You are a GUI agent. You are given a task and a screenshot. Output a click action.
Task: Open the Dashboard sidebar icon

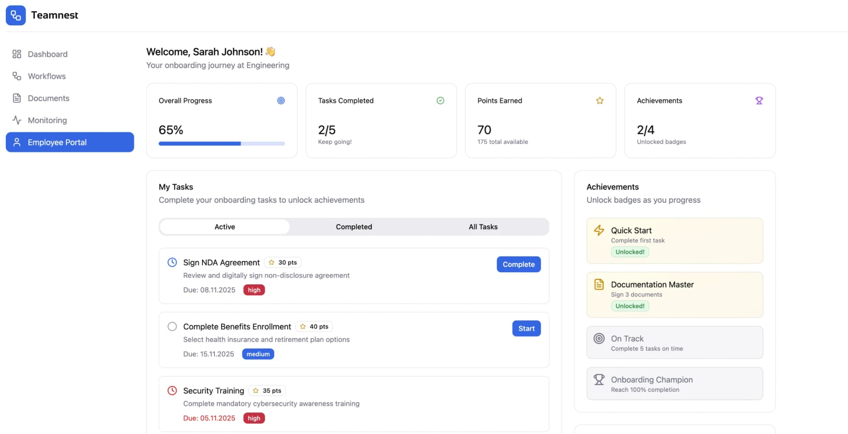point(17,54)
